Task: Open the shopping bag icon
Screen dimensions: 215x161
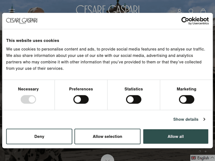Action: coord(203,11)
